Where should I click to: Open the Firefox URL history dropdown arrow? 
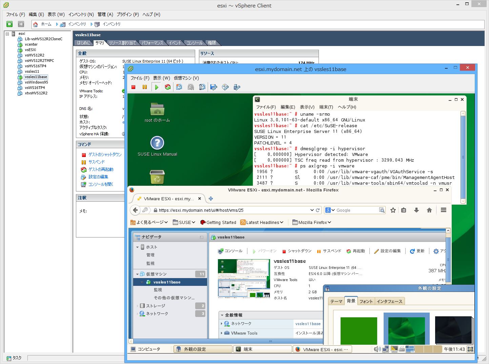point(312,210)
